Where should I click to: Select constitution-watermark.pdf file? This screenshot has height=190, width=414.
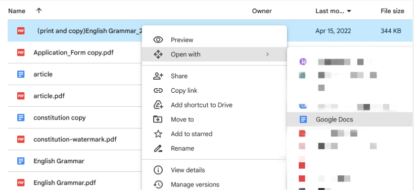click(75, 139)
